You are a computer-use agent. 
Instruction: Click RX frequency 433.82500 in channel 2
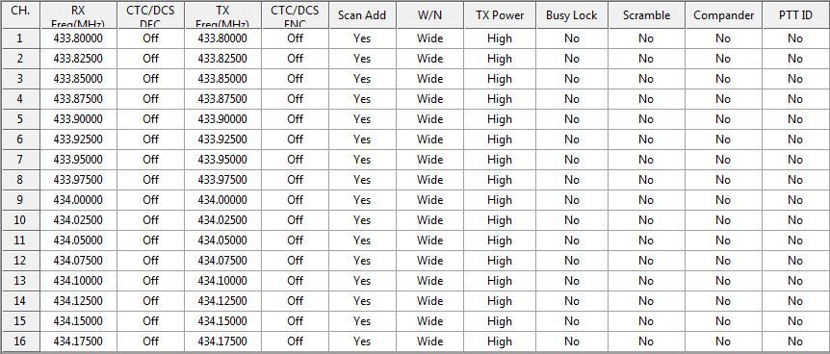78,59
